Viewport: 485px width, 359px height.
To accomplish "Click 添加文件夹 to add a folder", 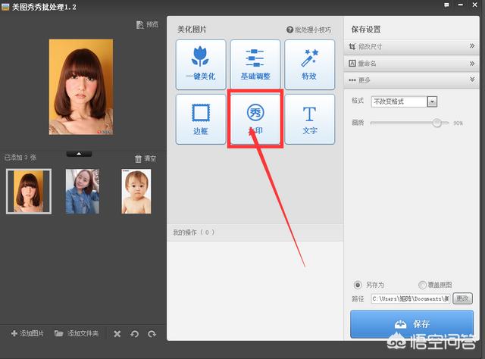I will tap(77, 333).
